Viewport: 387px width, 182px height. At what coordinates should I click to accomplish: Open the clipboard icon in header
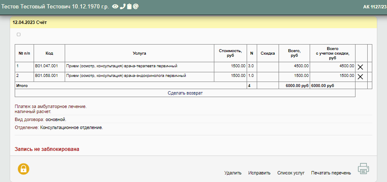click(x=129, y=7)
